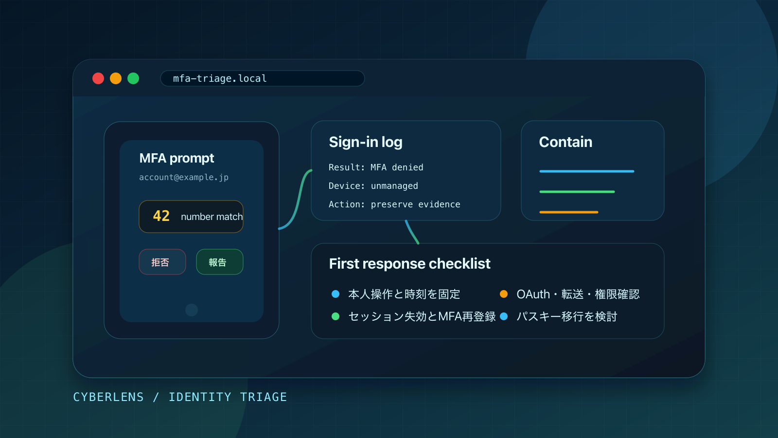Click the First response checklist heading
Screen dimensions: 778x438
[x=409, y=264]
